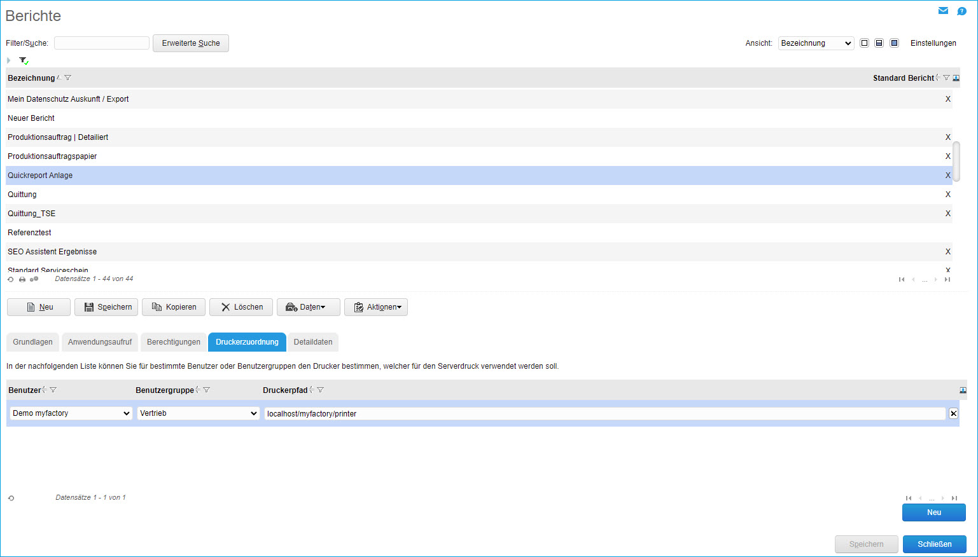Click into the Filter/Suche text field
The height and width of the screenshot is (557, 978).
point(102,43)
